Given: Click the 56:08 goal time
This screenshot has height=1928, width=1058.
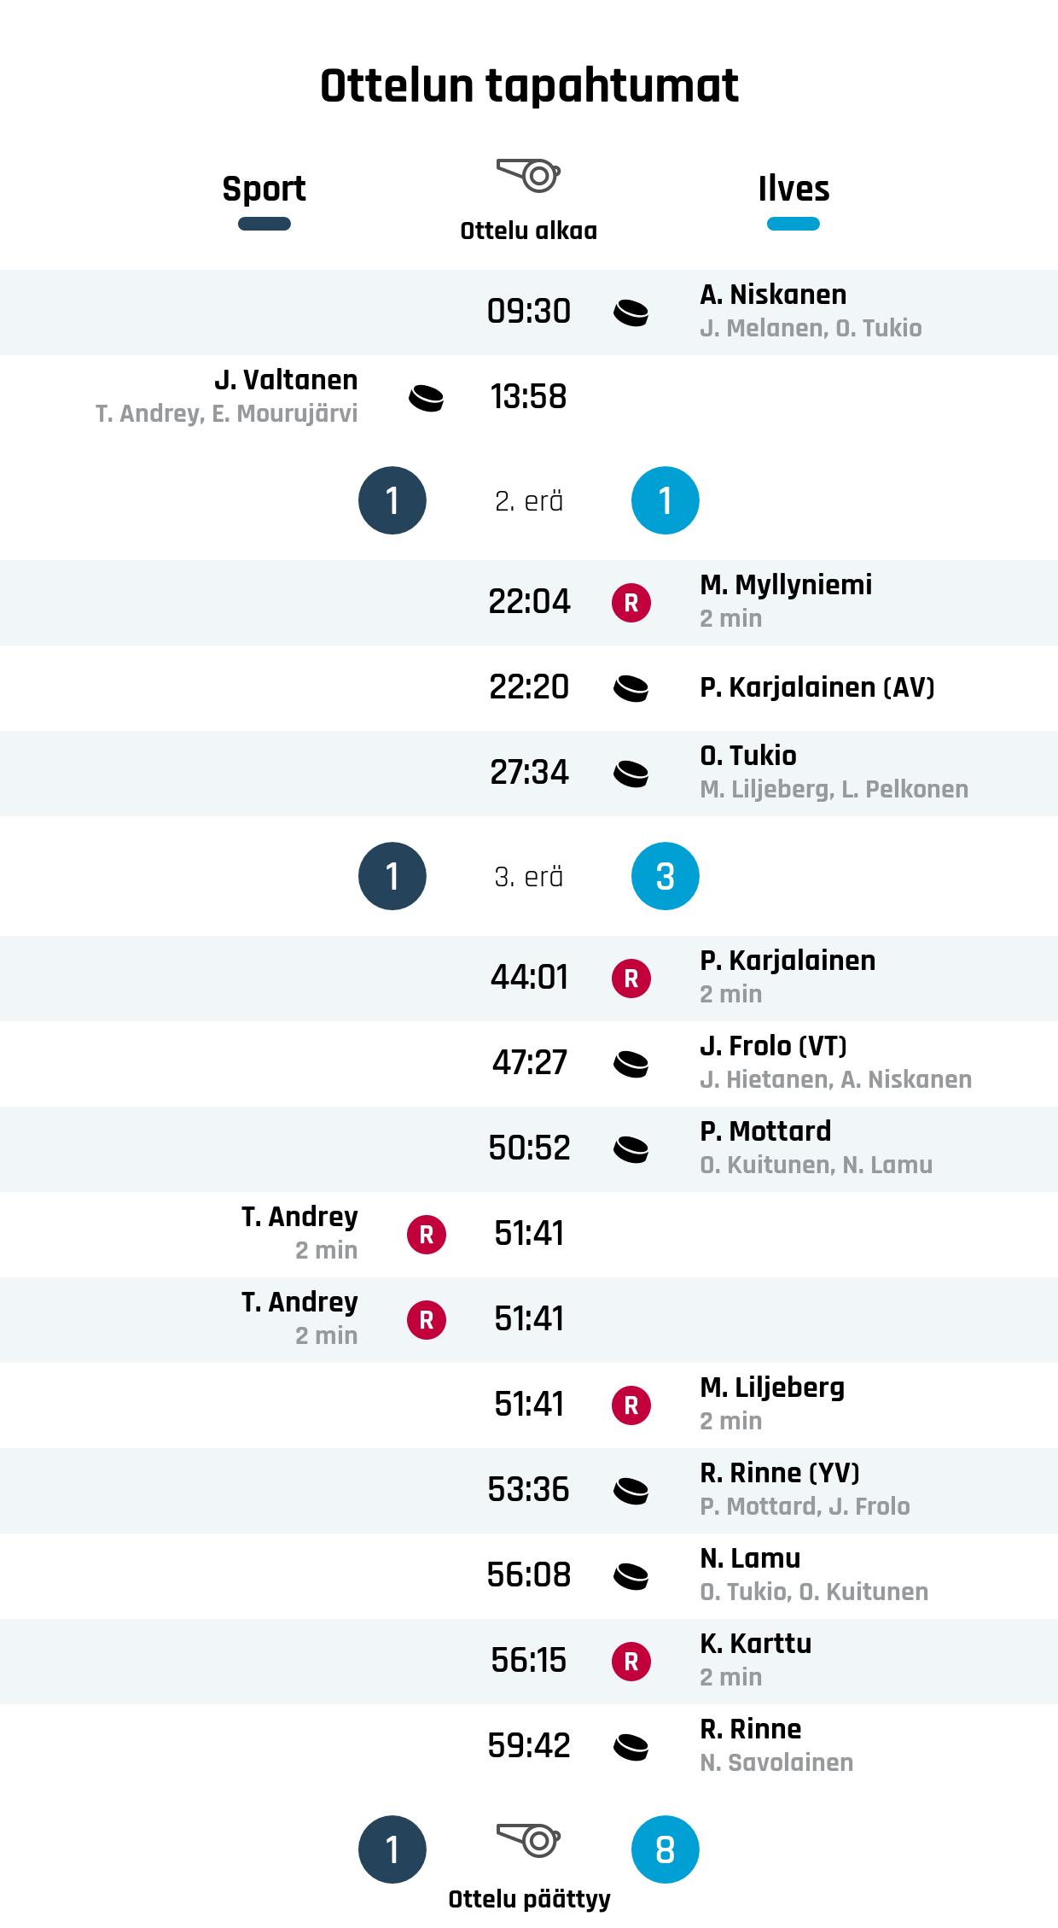Looking at the screenshot, I should [x=528, y=1575].
